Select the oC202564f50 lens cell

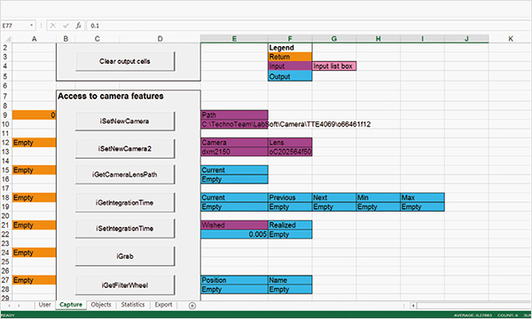coord(290,152)
